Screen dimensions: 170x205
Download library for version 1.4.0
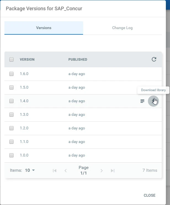point(153,101)
